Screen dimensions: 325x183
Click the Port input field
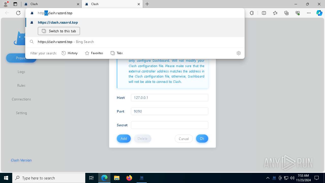170,111
